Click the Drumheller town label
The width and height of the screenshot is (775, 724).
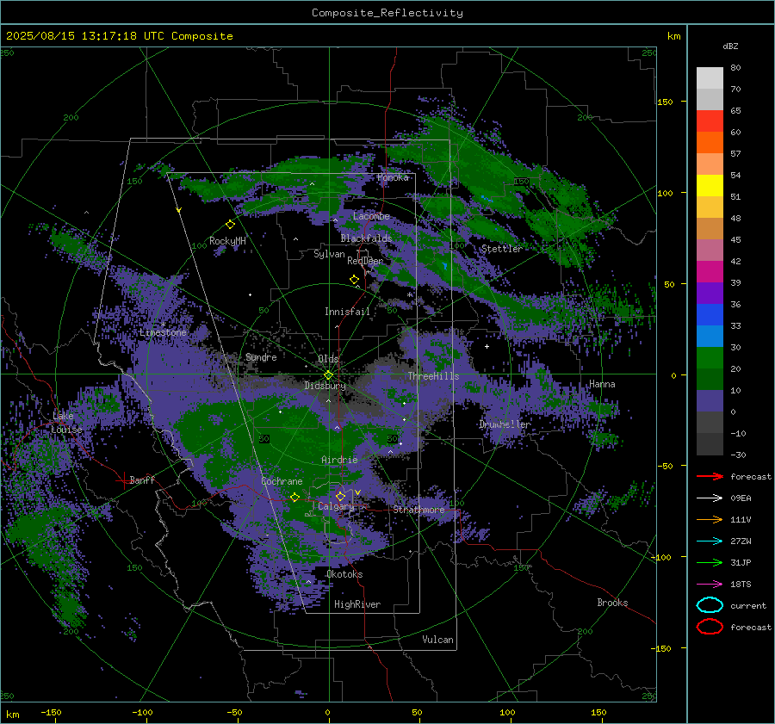505,424
